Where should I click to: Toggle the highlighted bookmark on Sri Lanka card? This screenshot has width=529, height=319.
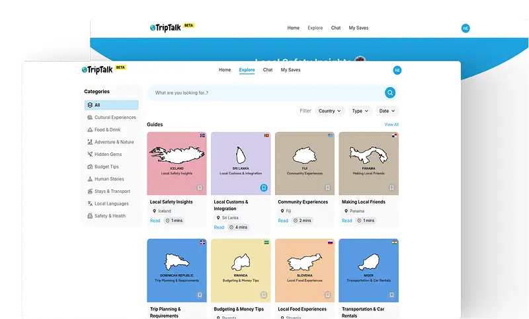(x=264, y=188)
